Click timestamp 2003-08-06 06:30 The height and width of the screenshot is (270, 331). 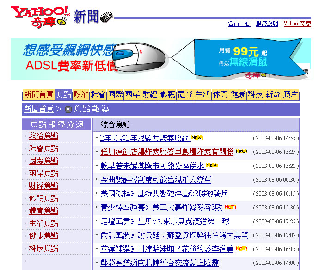tap(276, 180)
